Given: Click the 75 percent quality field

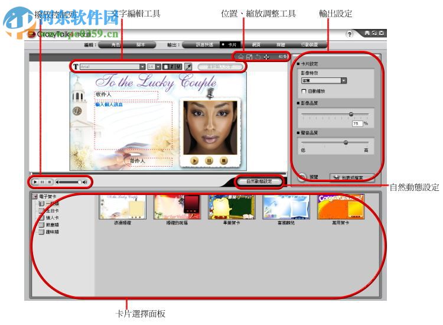Looking at the screenshot, I should 357,123.
